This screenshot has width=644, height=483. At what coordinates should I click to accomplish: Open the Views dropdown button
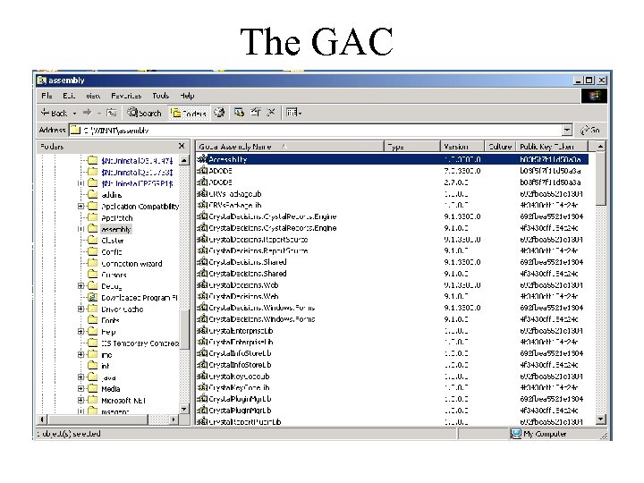[x=293, y=112]
